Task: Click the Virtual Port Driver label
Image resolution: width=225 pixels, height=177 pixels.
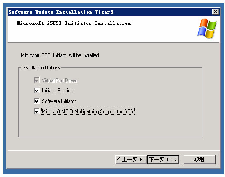Action: pos(59,80)
